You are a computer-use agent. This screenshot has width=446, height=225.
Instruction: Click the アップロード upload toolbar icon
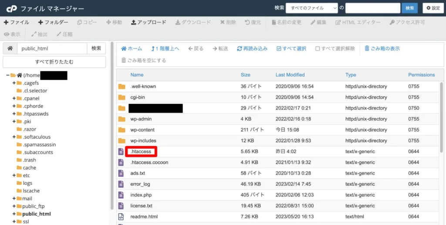pyautogui.click(x=133, y=22)
